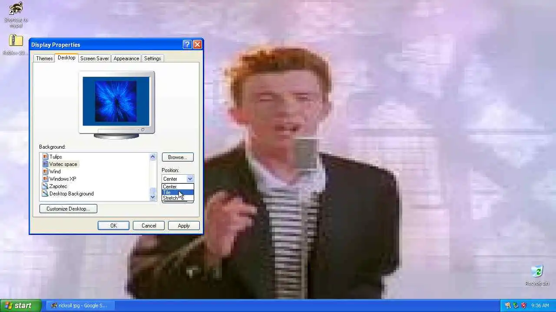
Task: Select Desktop Background list entry
Action: [71, 194]
